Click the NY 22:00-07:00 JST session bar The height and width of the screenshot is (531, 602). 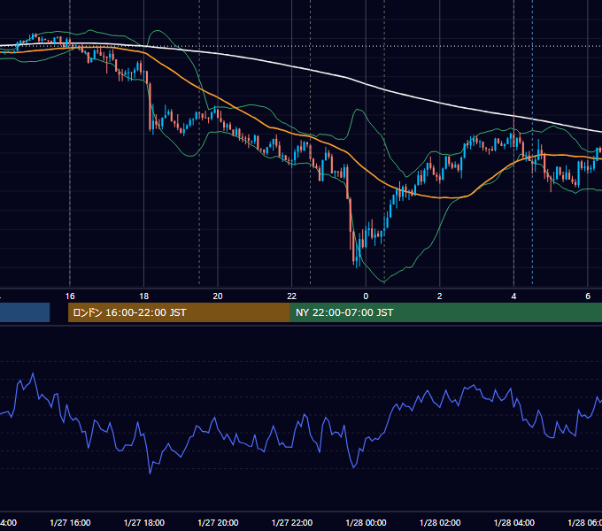tap(445, 312)
